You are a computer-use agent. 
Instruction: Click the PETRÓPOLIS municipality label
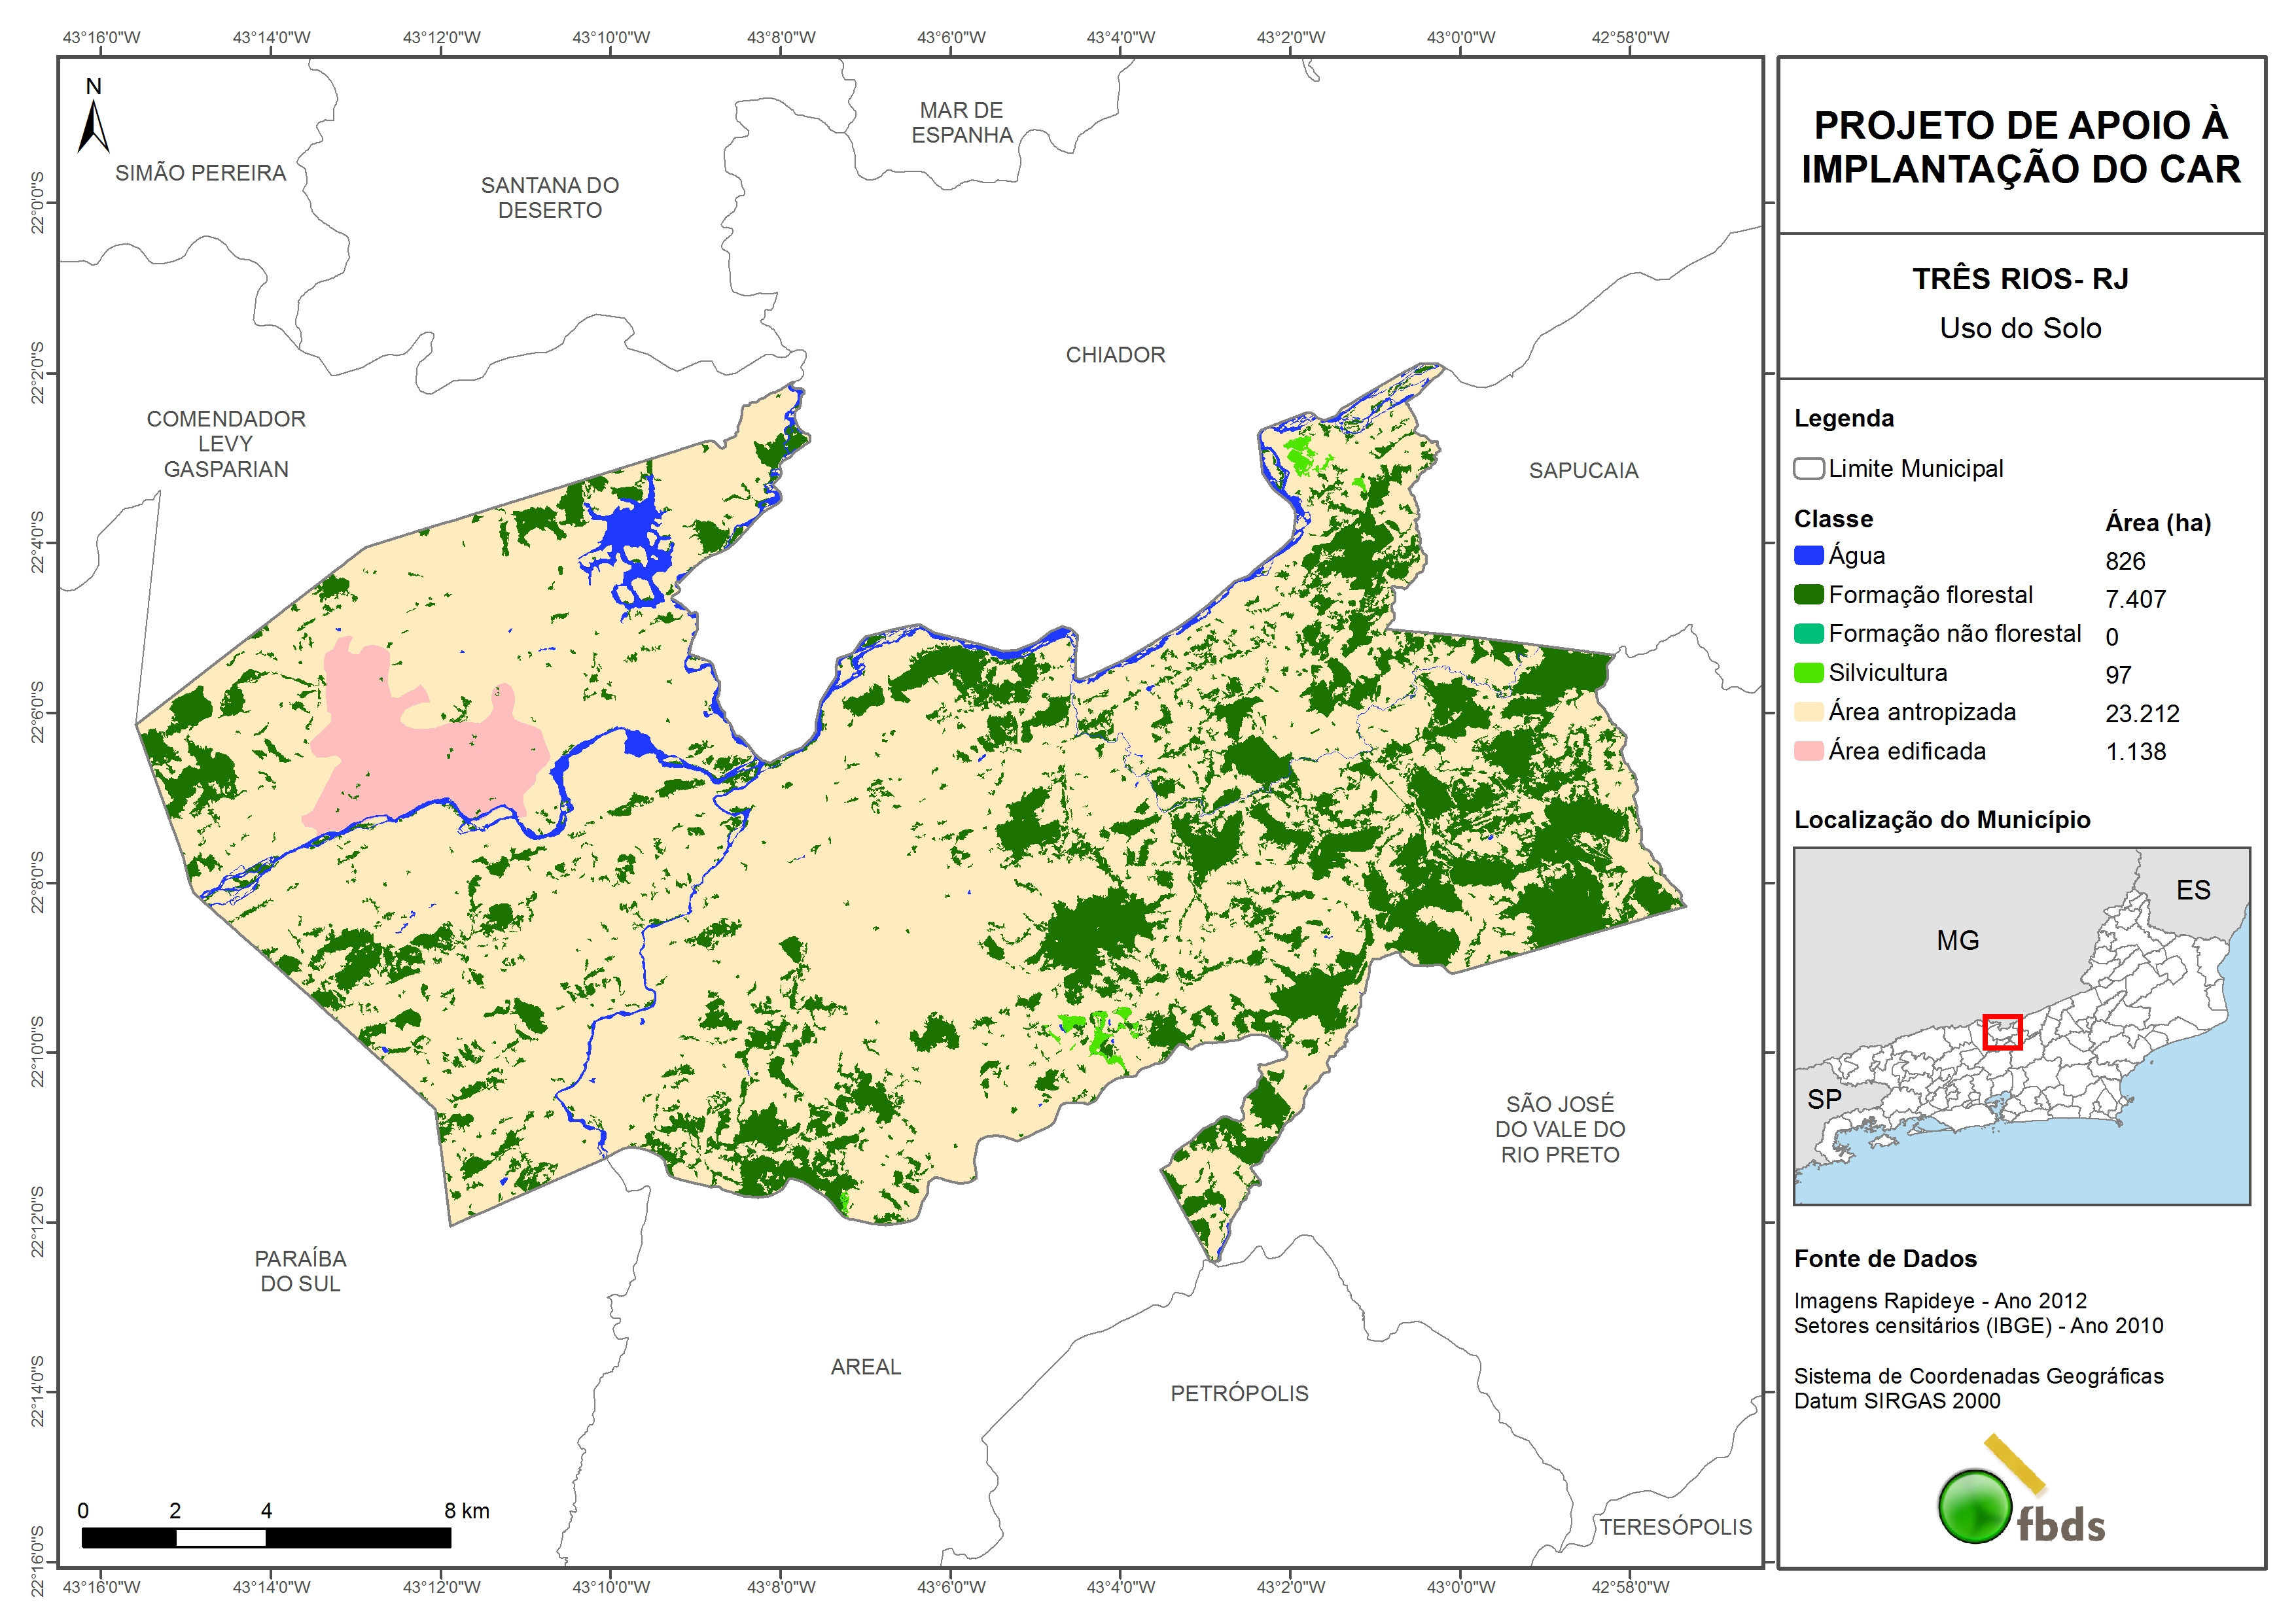[x=1239, y=1393]
